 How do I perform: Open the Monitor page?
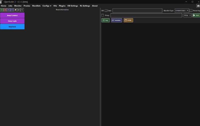18,6
